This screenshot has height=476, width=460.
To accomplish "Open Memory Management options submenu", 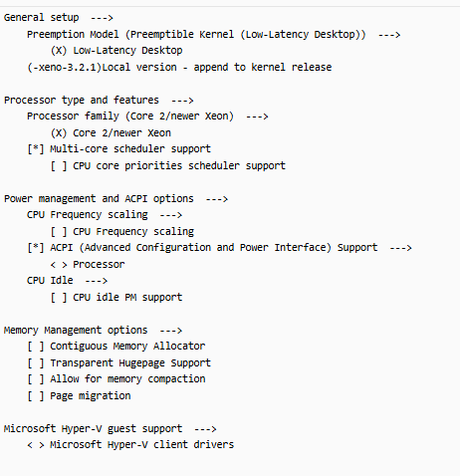I will (93, 330).
